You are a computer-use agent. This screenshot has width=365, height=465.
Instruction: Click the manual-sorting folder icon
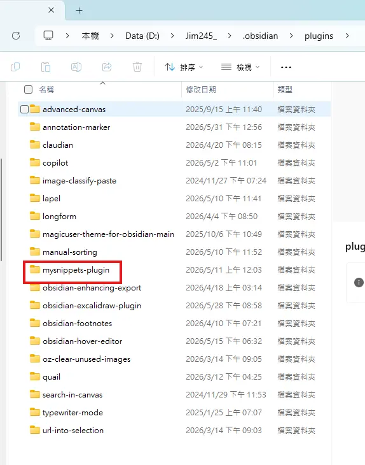pos(35,252)
